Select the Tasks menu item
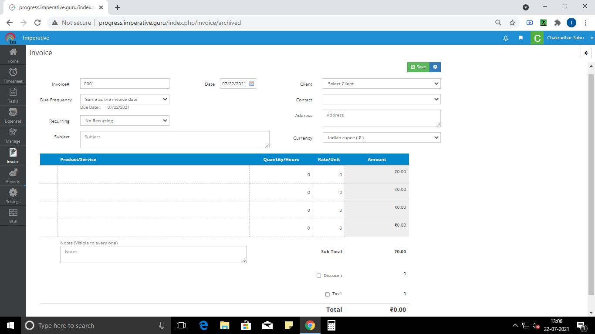595x334 pixels. [x=13, y=95]
